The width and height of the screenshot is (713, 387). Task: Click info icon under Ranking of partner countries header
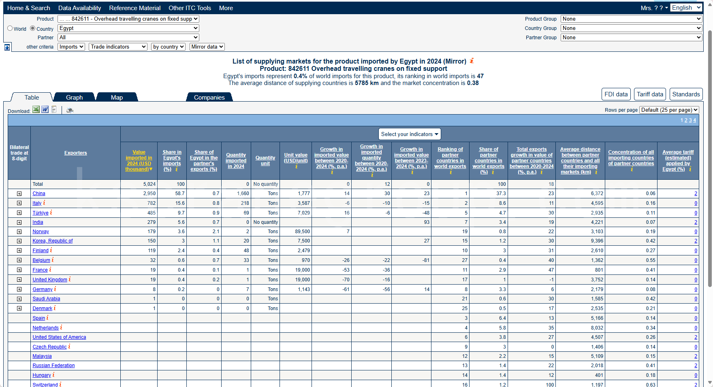[x=450, y=172]
